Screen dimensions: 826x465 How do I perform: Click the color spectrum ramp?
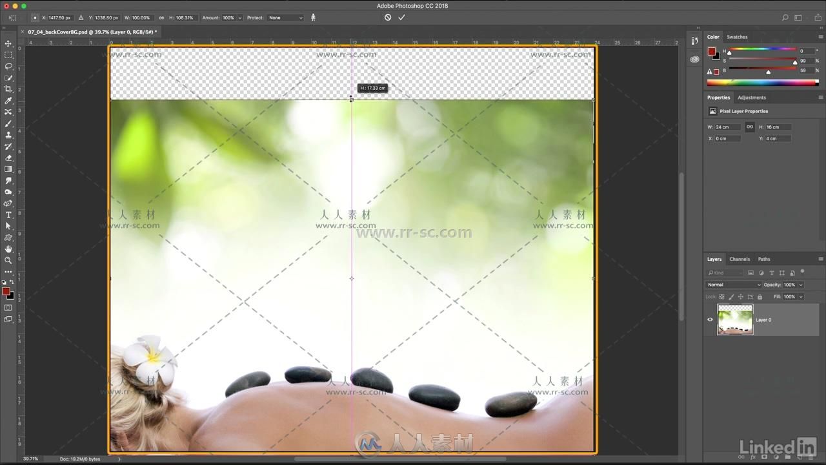762,83
